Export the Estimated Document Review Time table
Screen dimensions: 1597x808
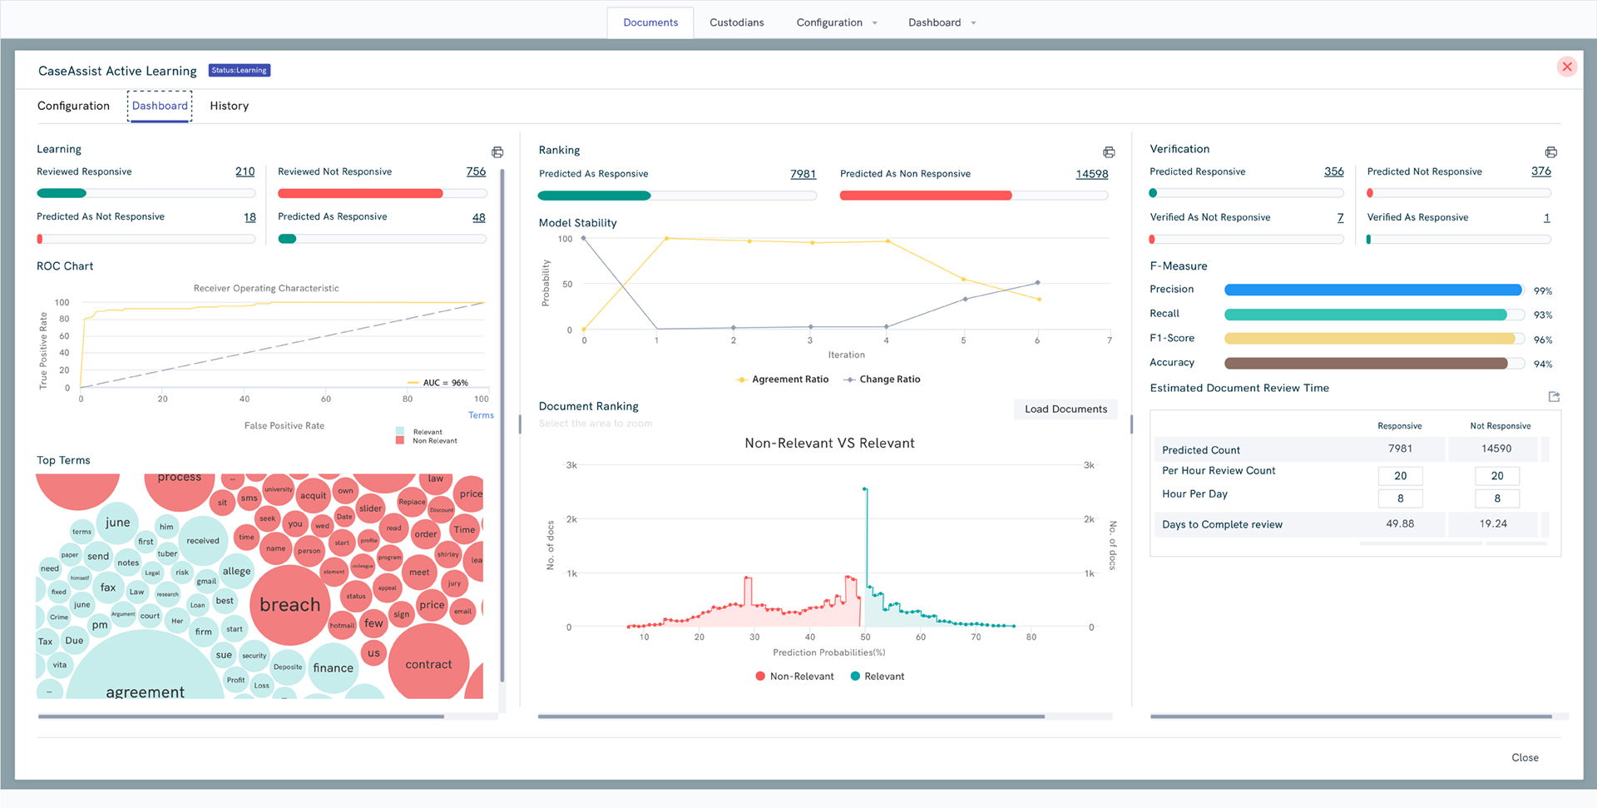pos(1554,397)
